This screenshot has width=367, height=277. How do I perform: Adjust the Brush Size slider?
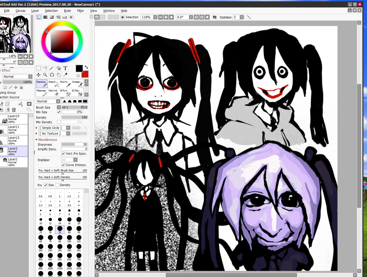(75, 107)
